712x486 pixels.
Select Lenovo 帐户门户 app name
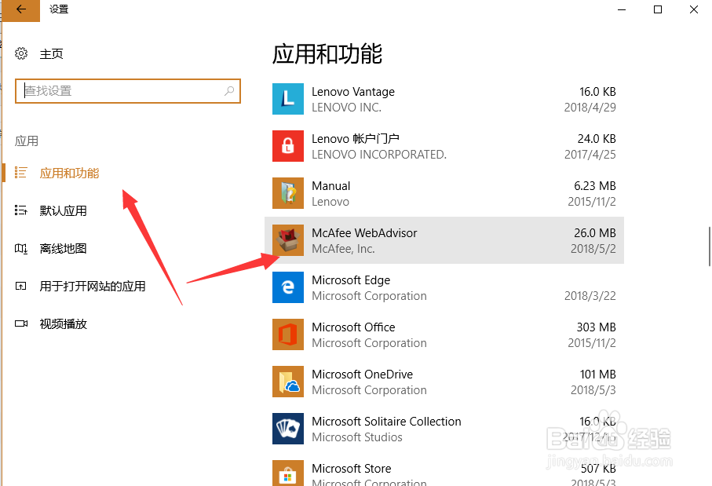(x=356, y=138)
